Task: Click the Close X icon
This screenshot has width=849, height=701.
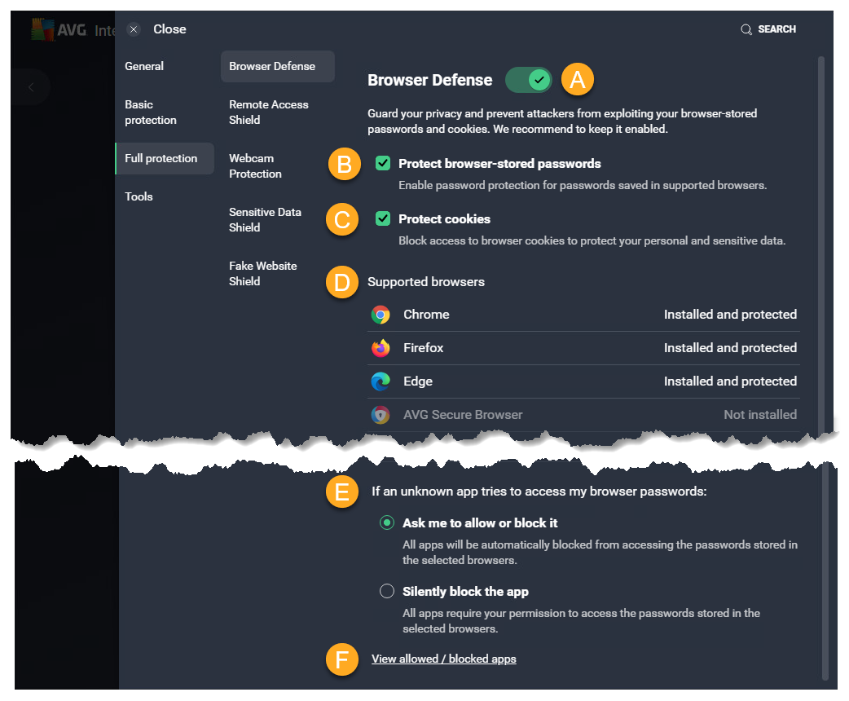Action: (134, 29)
